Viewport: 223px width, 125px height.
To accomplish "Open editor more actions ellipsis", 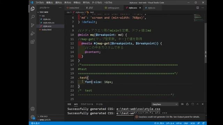I will 203,8.
